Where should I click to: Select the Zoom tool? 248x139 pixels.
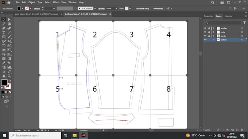click(9, 76)
